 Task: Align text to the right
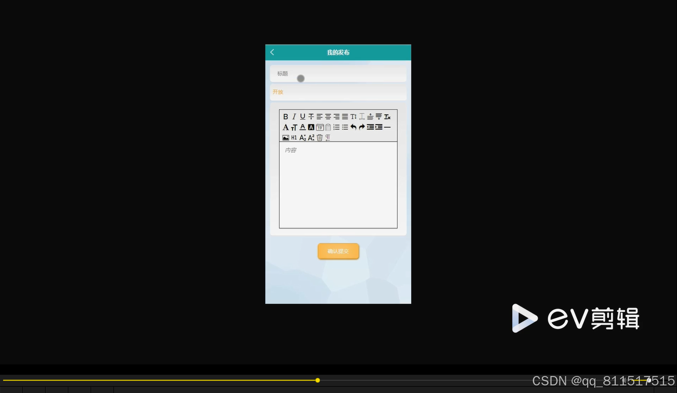(337, 117)
